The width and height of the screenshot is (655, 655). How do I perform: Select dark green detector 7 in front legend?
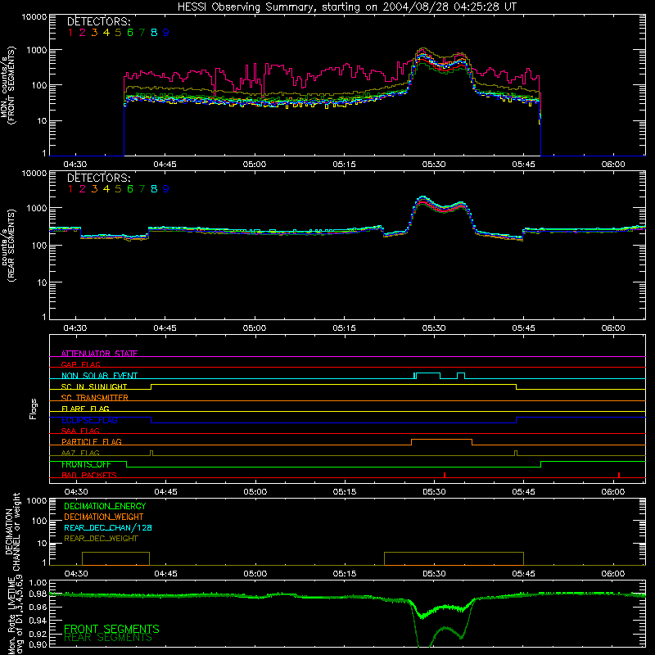[142, 33]
